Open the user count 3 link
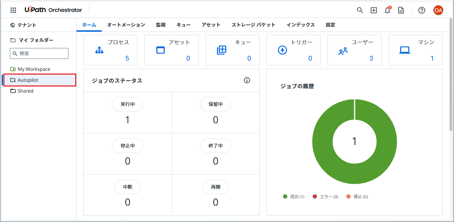This screenshot has width=454, height=222. [371, 58]
